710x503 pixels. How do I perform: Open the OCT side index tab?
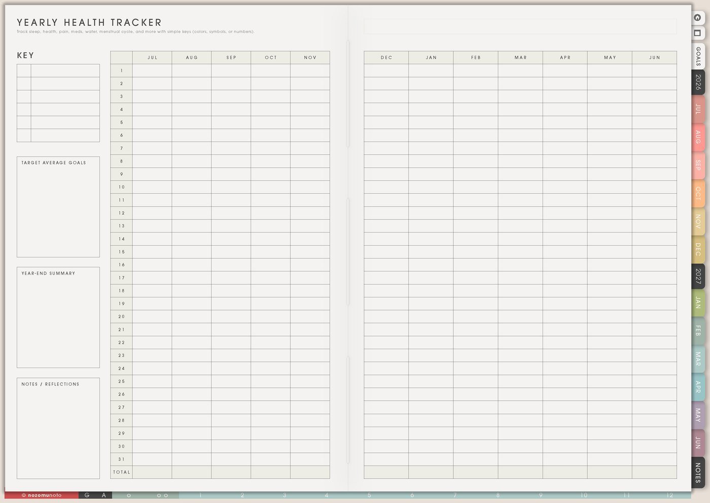click(698, 194)
